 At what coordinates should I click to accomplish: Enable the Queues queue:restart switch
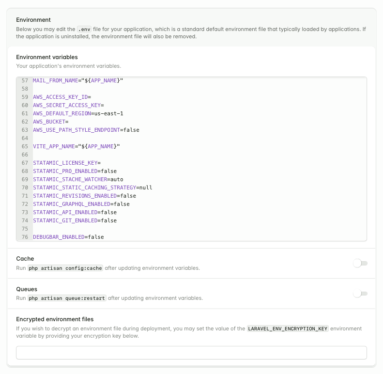[x=360, y=294]
